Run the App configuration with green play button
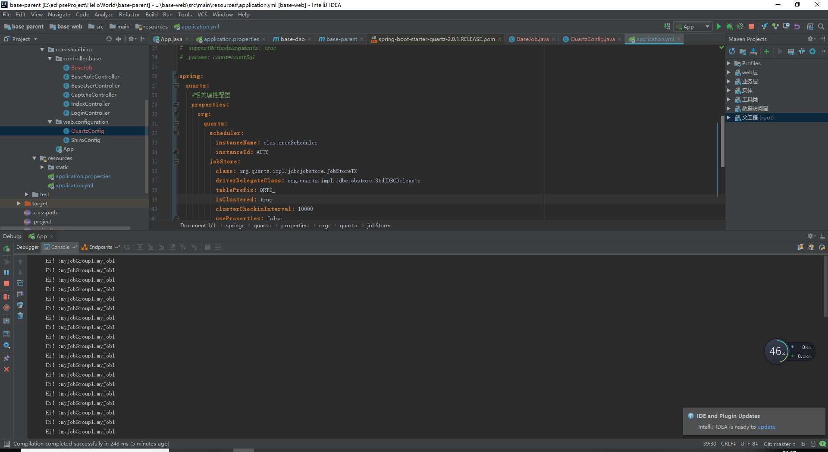 (x=718, y=27)
